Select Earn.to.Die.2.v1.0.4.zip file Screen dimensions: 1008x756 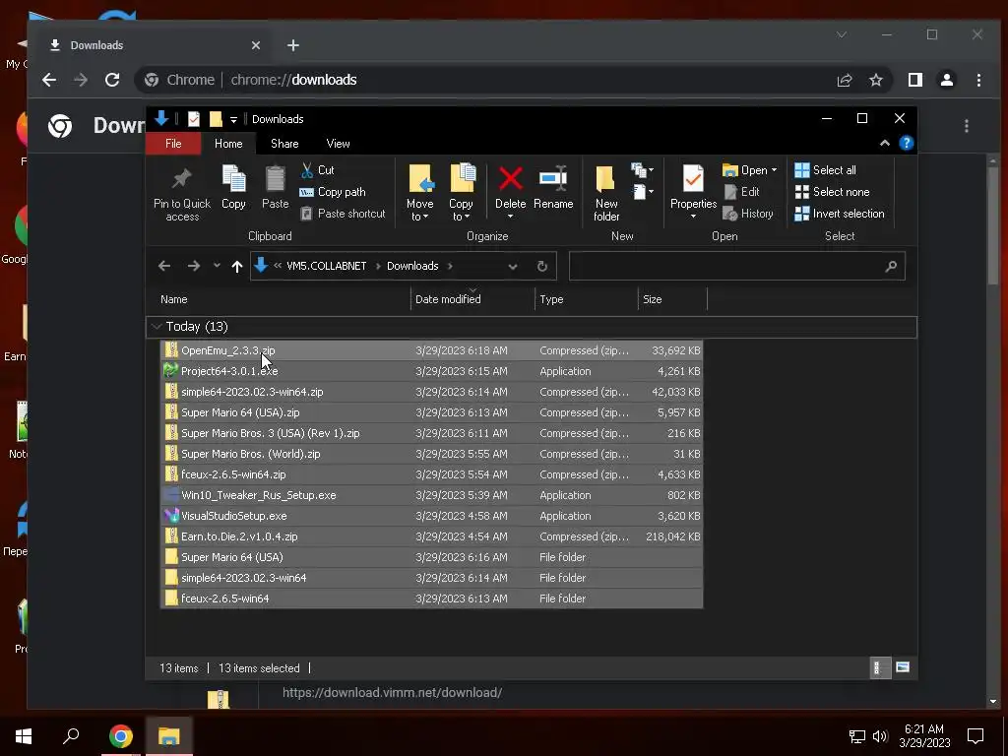[431, 536]
